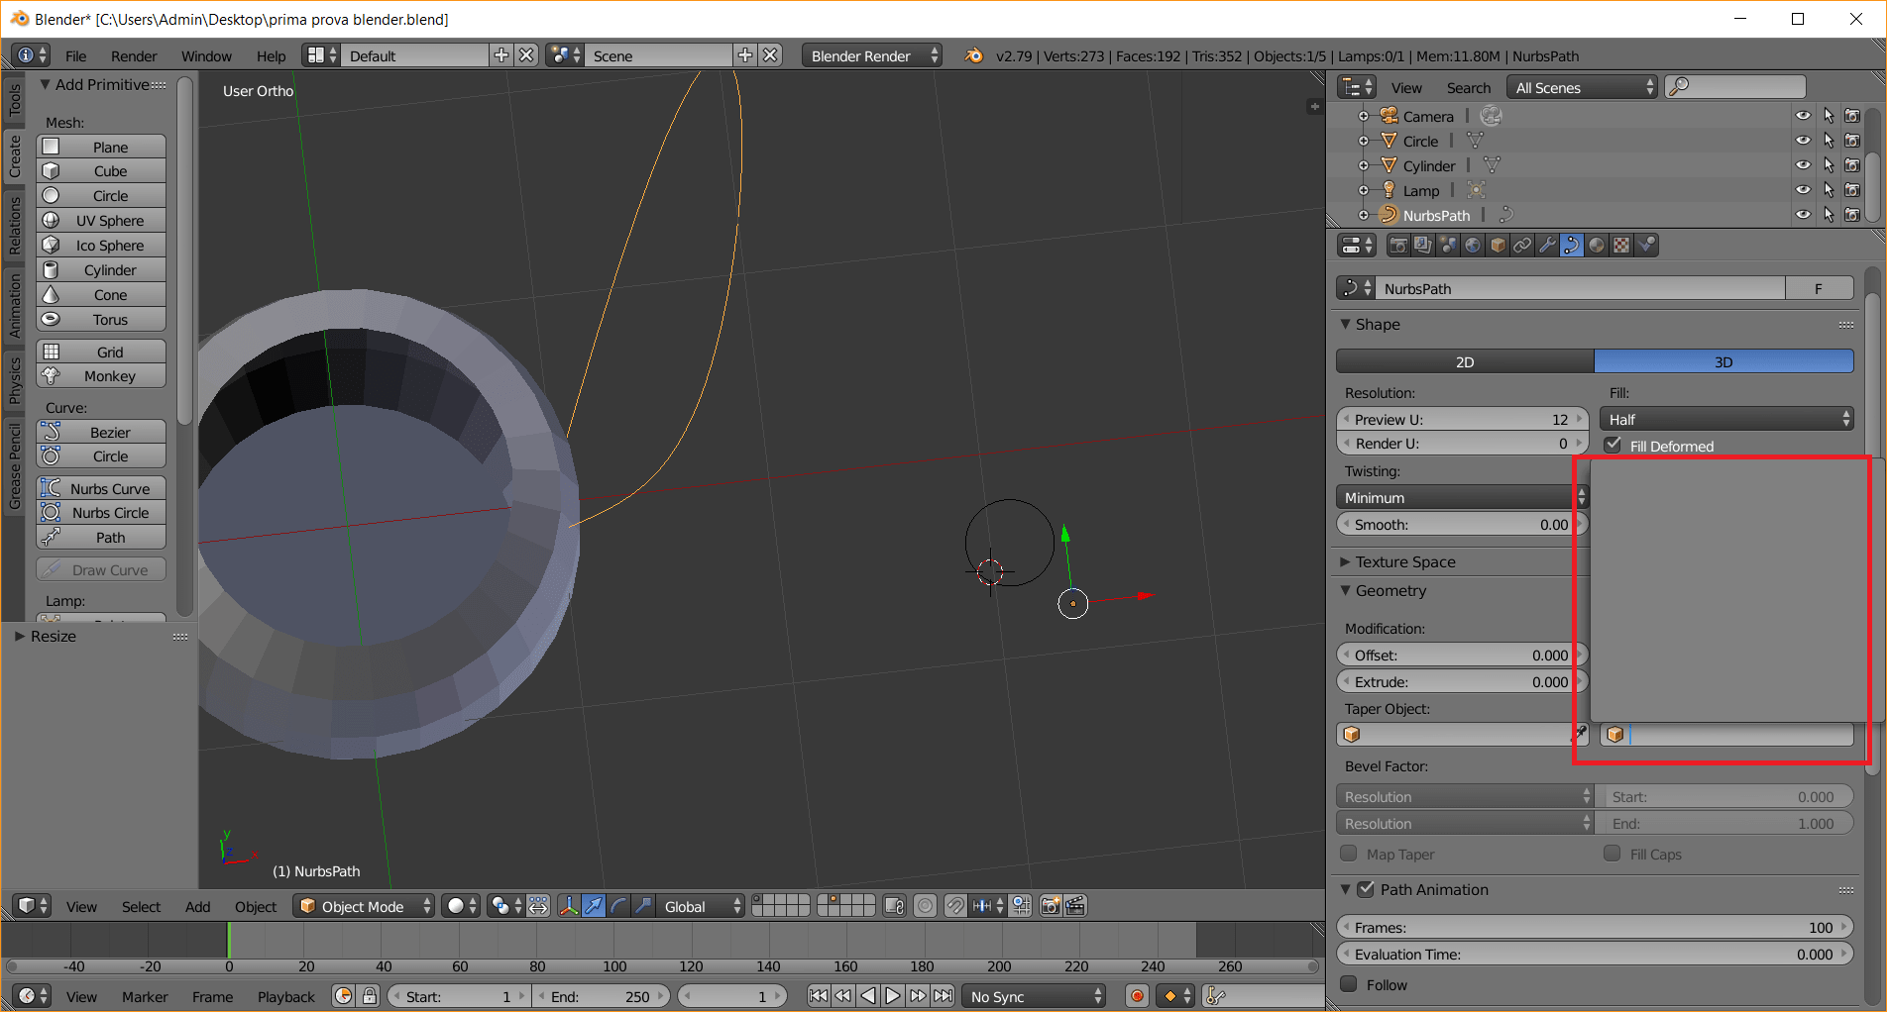This screenshot has height=1012, width=1890.
Task: Expand the Camera item in outliner
Action: coord(1364,116)
